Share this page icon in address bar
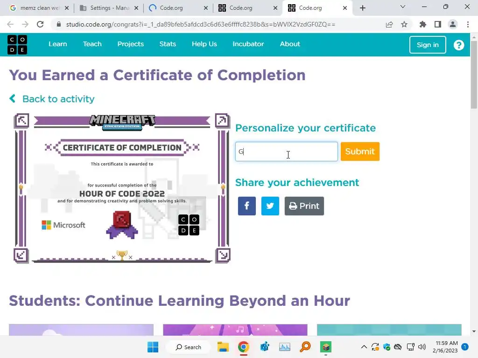Screen dimensions: 478x358 389,24
